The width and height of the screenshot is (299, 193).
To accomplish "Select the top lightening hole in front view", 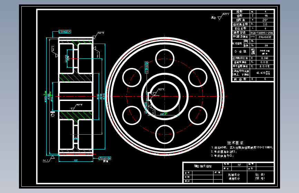I will (165, 59).
